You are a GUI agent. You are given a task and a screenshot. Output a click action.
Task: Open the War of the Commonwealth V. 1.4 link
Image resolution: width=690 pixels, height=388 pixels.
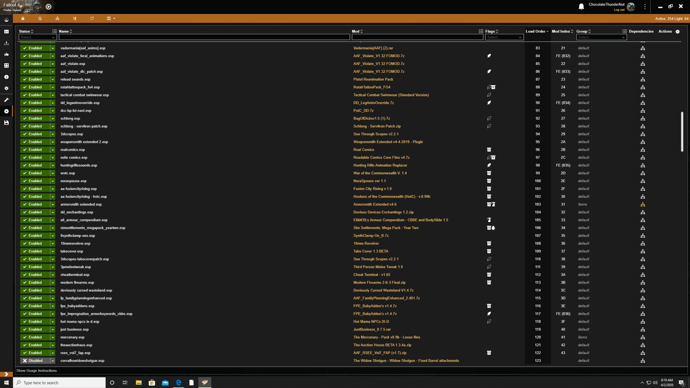380,173
